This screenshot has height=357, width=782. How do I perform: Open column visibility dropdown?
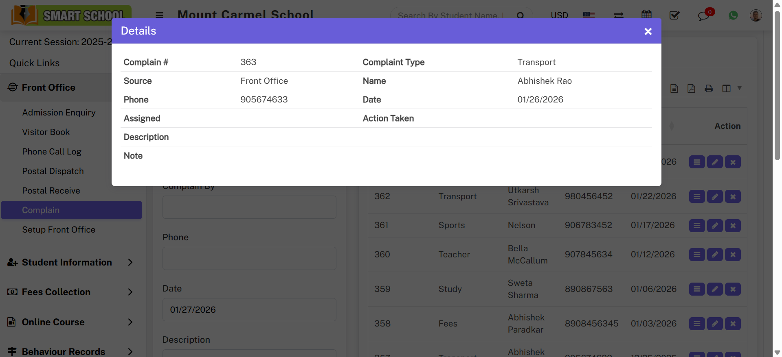(x=731, y=89)
